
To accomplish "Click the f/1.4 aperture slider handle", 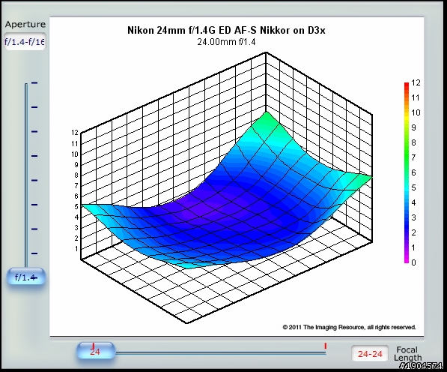I will 26,276.
